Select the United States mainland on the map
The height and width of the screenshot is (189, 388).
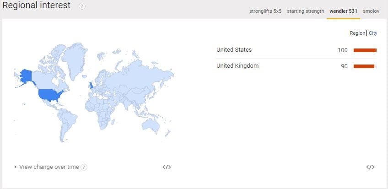tap(49, 95)
